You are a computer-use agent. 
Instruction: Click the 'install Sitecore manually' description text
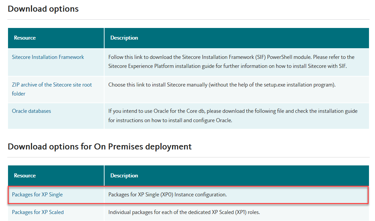tap(222, 85)
